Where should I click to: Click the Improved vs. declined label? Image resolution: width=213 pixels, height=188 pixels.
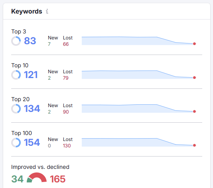pos(40,167)
